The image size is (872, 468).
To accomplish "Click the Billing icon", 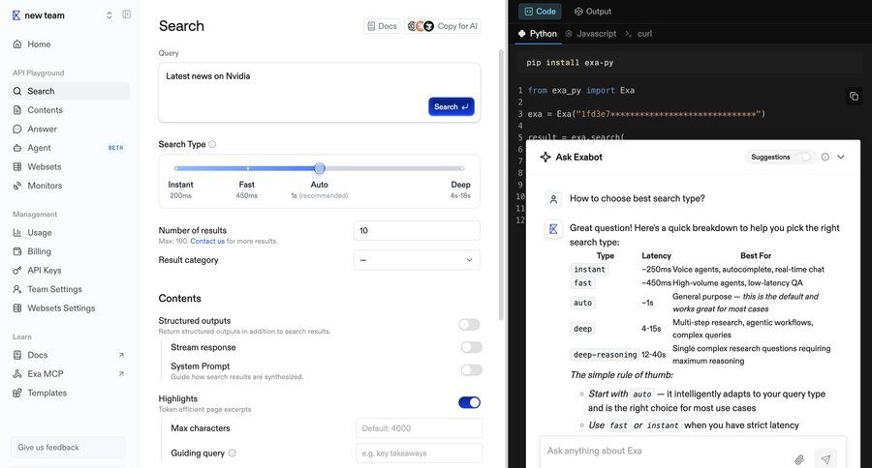I will point(17,251).
